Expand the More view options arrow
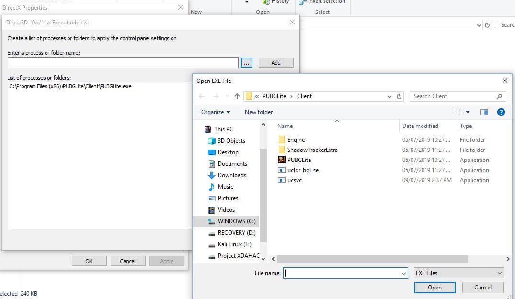 [468, 112]
